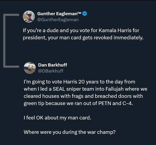The width and height of the screenshot is (156, 145).
Task: Click the Gunther Eagleman display name
Action: [57, 14]
